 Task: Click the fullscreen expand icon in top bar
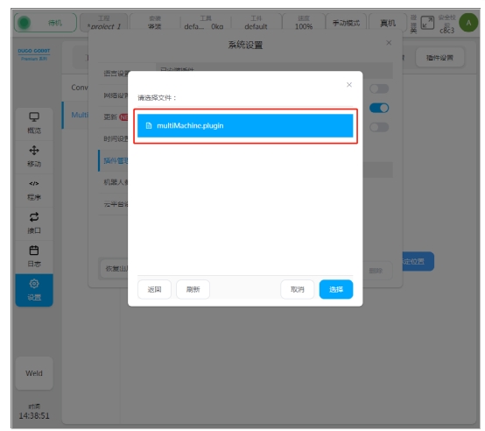pyautogui.click(x=428, y=23)
